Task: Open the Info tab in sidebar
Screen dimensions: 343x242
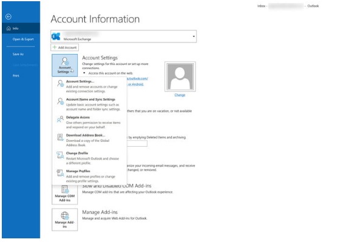Action: [x=21, y=29]
